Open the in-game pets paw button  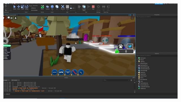click(121, 46)
